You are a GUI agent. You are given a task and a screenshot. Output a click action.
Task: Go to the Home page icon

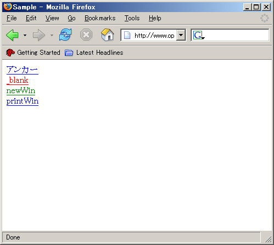[108, 35]
